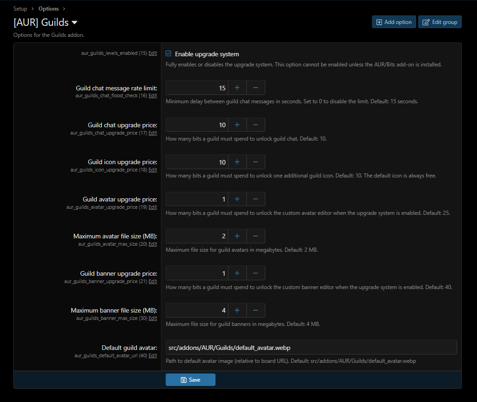477x402 pixels.
Task: Click the breadcrumb chevron after Setup
Action: click(33, 8)
